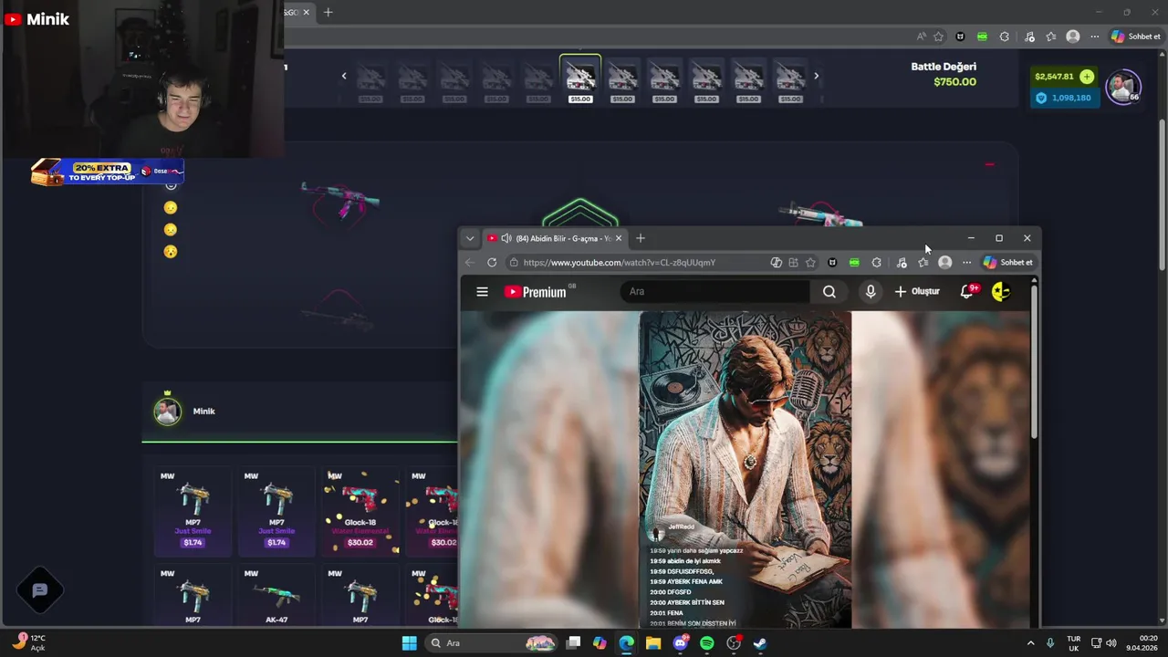Click Sohbet et Copilot button in YouTube window
Image resolution: width=1168 pixels, height=657 pixels.
(1007, 263)
